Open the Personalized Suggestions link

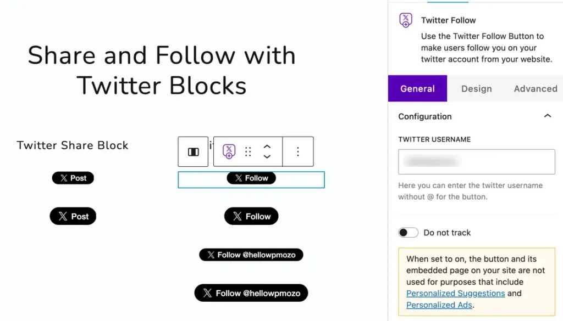pyautogui.click(x=455, y=293)
